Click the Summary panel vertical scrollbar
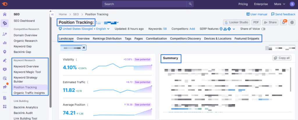Viewport: 298px width, 120px height. click(x=290, y=78)
